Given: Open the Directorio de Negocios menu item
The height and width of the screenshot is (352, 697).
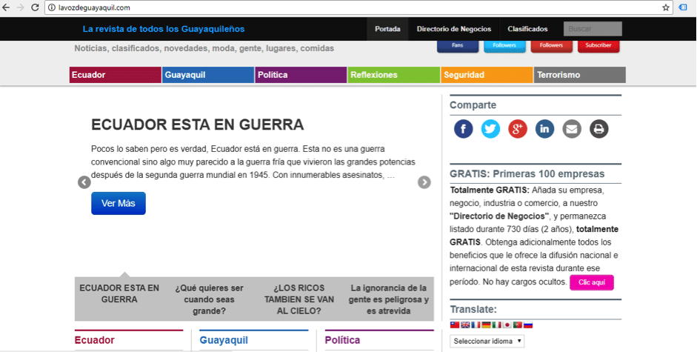Looking at the screenshot, I should click(453, 29).
